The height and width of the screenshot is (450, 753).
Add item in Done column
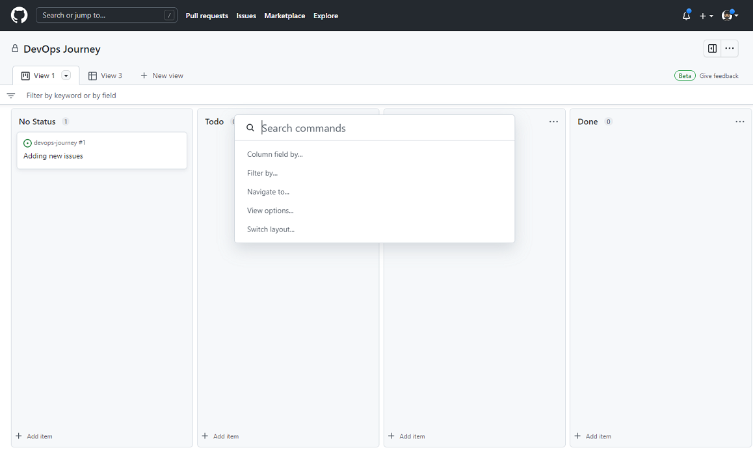pos(593,436)
